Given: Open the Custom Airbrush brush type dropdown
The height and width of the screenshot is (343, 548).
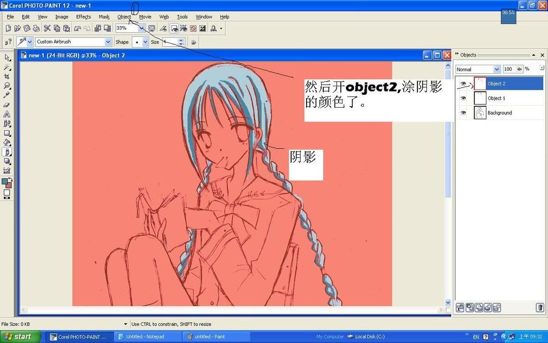Looking at the screenshot, I should coord(108,42).
